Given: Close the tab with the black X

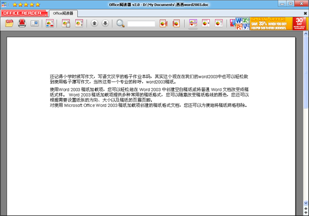Looking at the screenshot, I should [305, 13].
